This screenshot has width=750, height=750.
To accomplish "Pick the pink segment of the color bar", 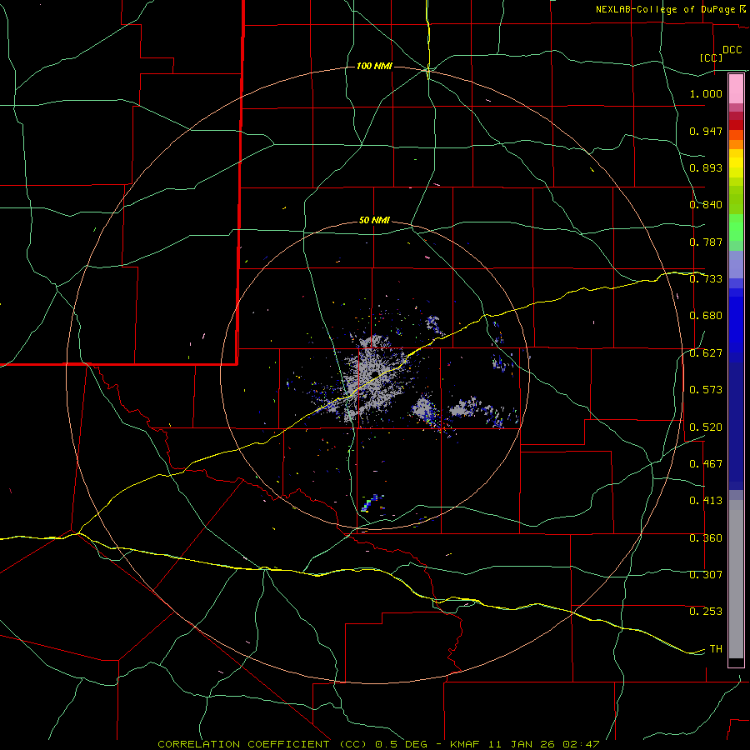I will [736, 90].
